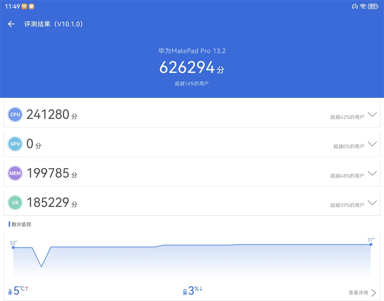Select the total score 626294

[187, 67]
